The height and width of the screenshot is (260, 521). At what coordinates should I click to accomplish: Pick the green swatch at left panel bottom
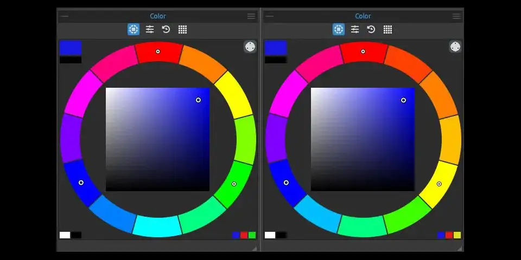[252, 235]
